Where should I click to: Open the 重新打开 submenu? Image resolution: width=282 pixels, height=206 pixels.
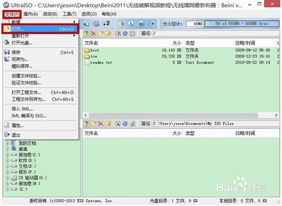click(41, 35)
